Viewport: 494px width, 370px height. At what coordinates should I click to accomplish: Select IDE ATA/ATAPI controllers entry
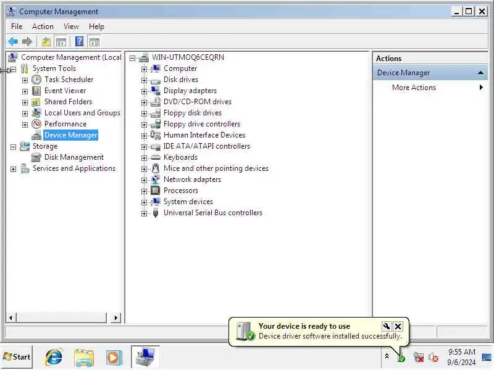(x=207, y=146)
